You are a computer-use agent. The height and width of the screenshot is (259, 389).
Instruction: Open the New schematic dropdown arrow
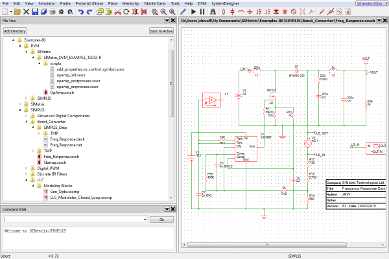point(11,12)
